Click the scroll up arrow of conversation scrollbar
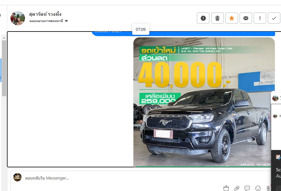 pyautogui.click(x=4, y=38)
